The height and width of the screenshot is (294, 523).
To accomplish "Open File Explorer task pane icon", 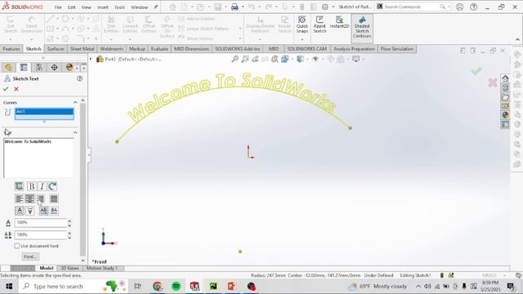I will pyautogui.click(x=505, y=97).
